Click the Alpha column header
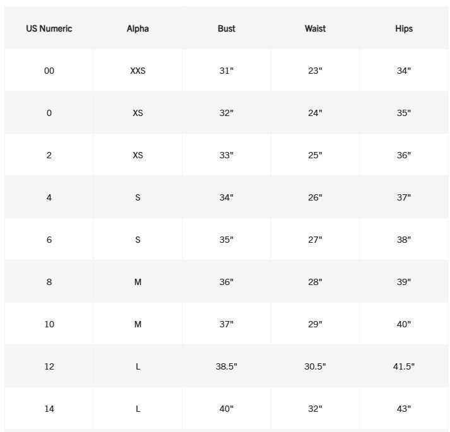This screenshot has width=450, height=432. [x=138, y=28]
